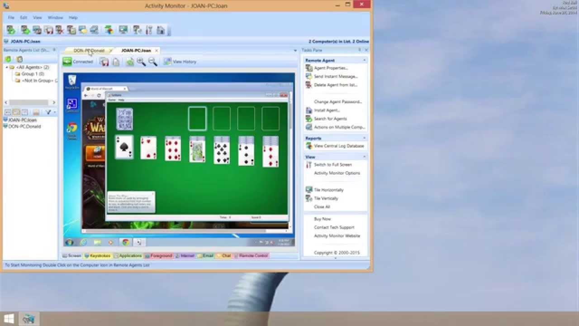Screen dimensions: 579x326
Task: Click the monitor toolbar icon
Action: coord(123,30)
